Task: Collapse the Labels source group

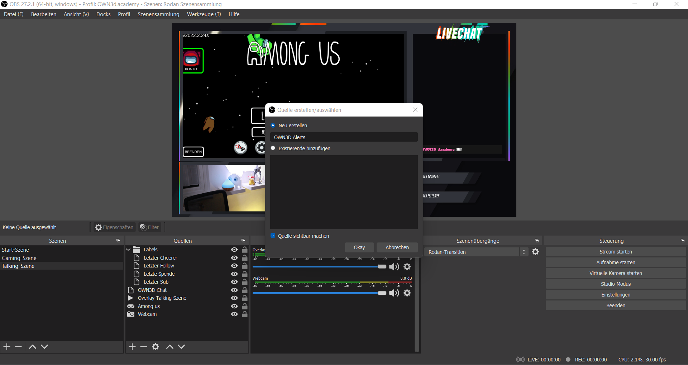Action: tap(128, 250)
